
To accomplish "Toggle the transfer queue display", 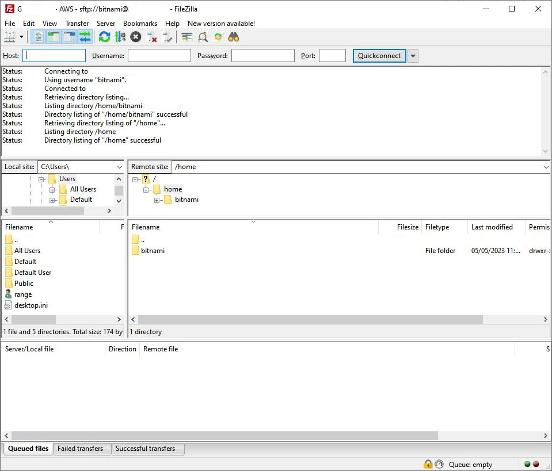I will pos(85,37).
